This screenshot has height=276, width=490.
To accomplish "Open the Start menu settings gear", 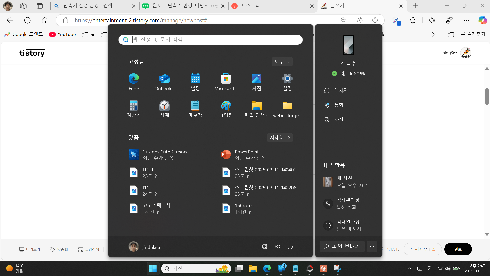I will click(277, 247).
